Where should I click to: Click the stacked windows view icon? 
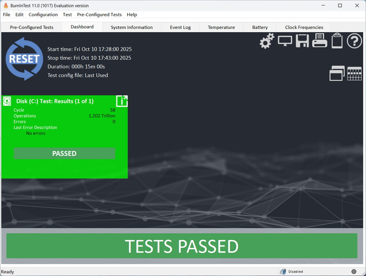point(337,73)
